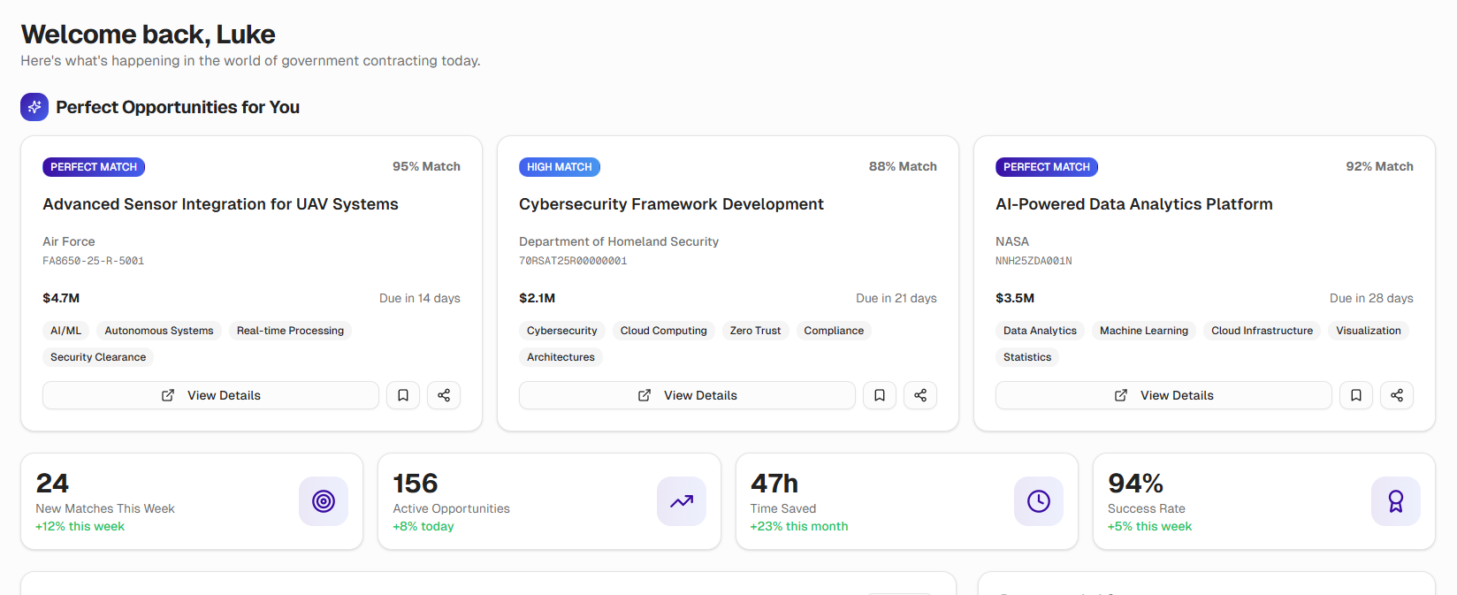The width and height of the screenshot is (1457, 595).
Task: Select the Data Analytics tag
Action: tap(1040, 331)
